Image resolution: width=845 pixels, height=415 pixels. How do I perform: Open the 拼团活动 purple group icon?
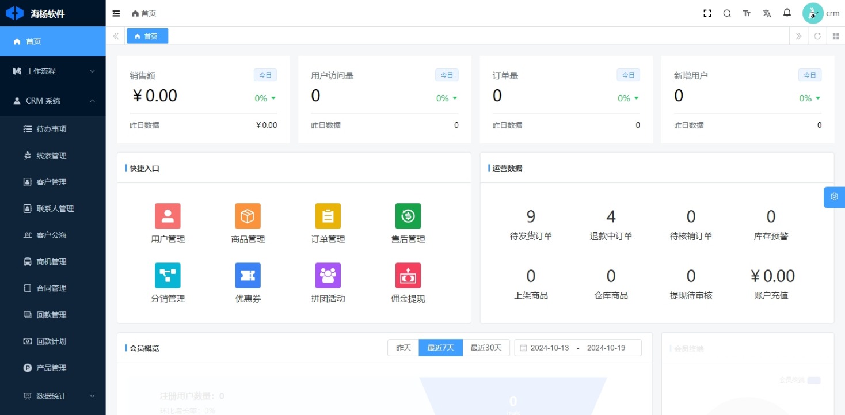point(328,276)
